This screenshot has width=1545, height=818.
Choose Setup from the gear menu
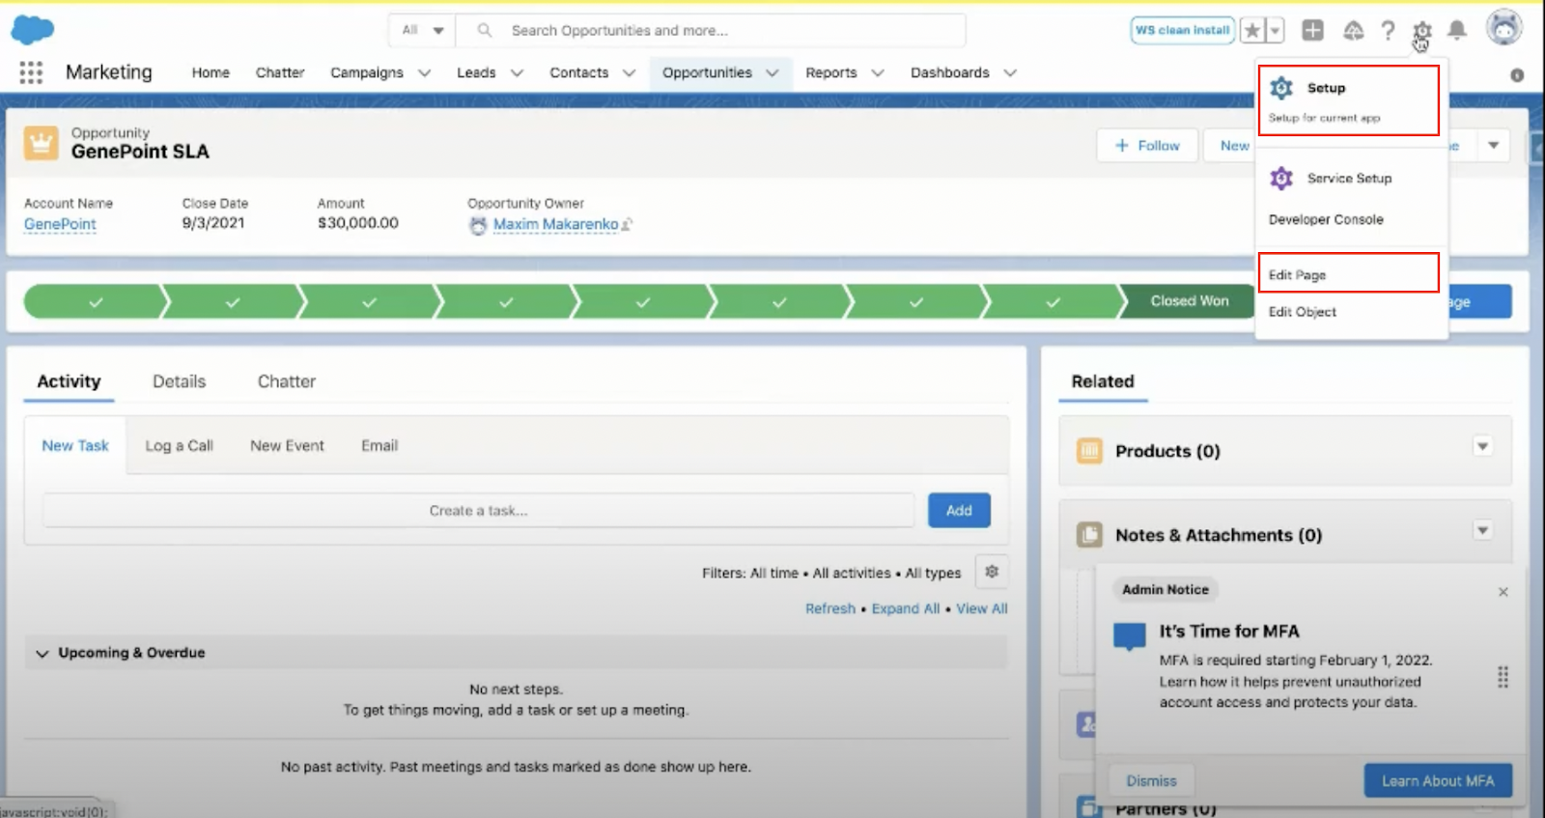pos(1348,100)
